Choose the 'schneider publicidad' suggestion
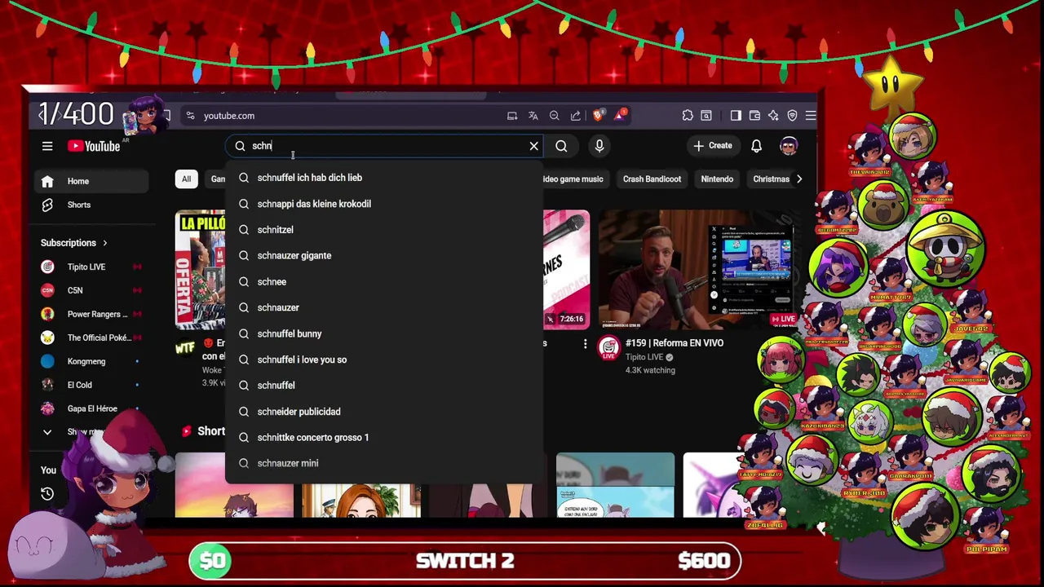The width and height of the screenshot is (1044, 587). click(384, 412)
